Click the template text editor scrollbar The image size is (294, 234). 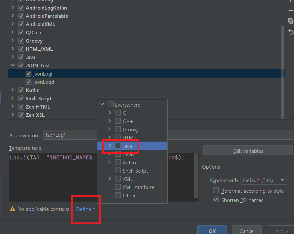click(x=196, y=176)
